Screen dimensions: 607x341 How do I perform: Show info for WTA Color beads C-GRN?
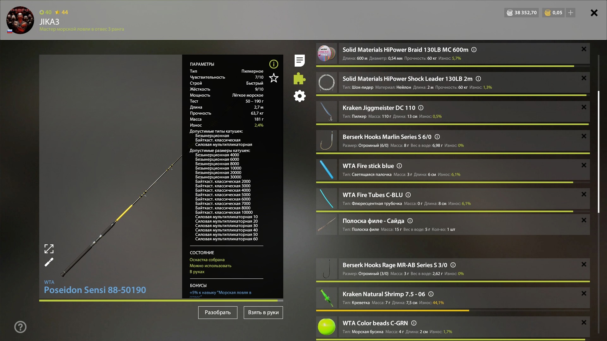pyautogui.click(x=414, y=323)
